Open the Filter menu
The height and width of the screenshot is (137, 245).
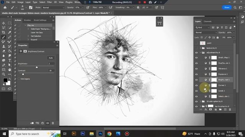click(x=49, y=2)
